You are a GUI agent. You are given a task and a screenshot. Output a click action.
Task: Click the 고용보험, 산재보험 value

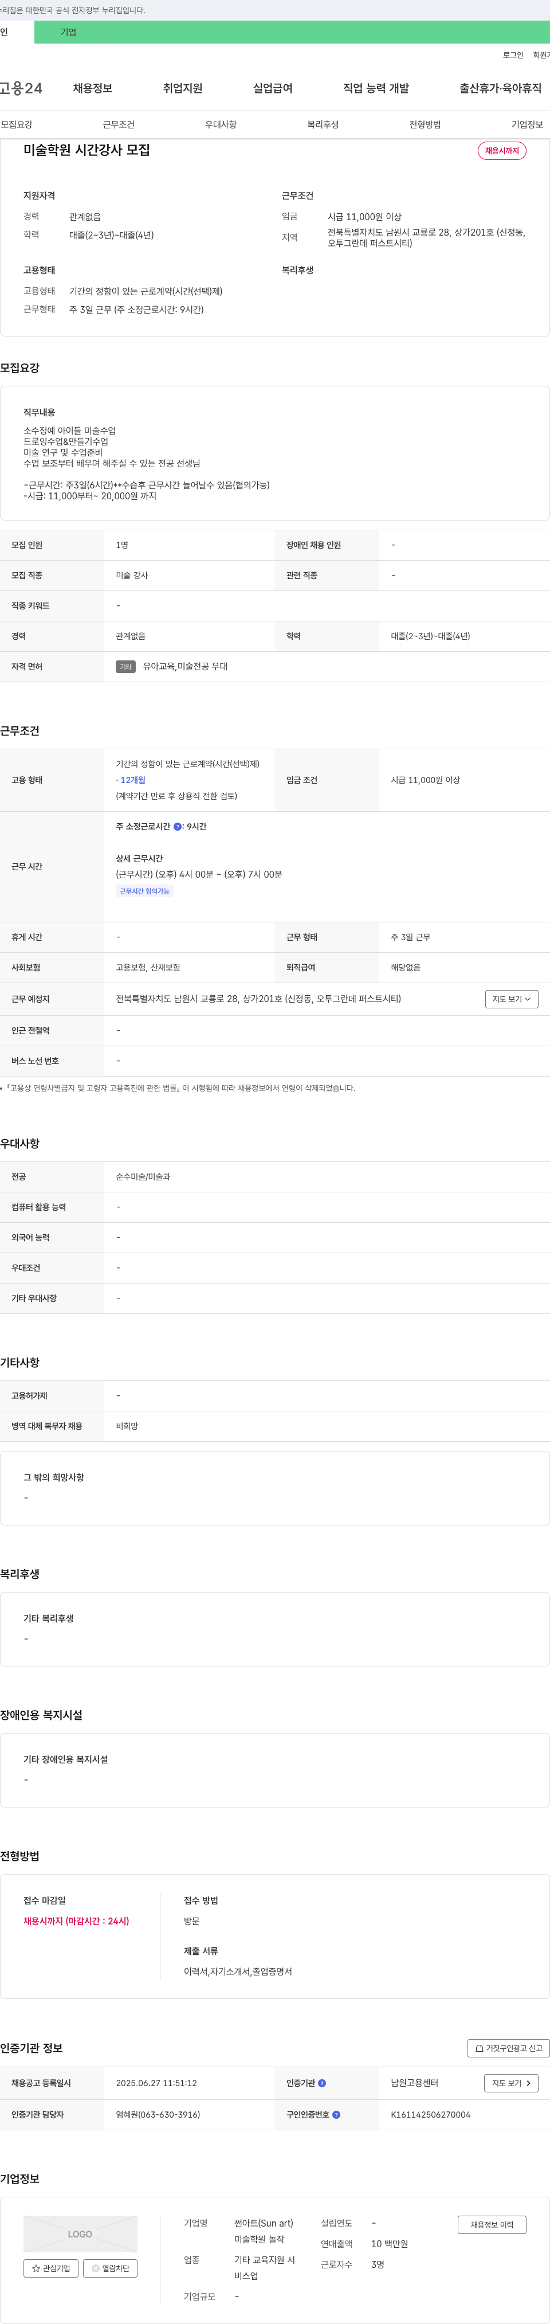coord(148,967)
